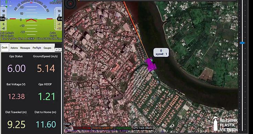Click the compass indicator in map corner
Screen dimensions: 253x134
coord(71,4)
